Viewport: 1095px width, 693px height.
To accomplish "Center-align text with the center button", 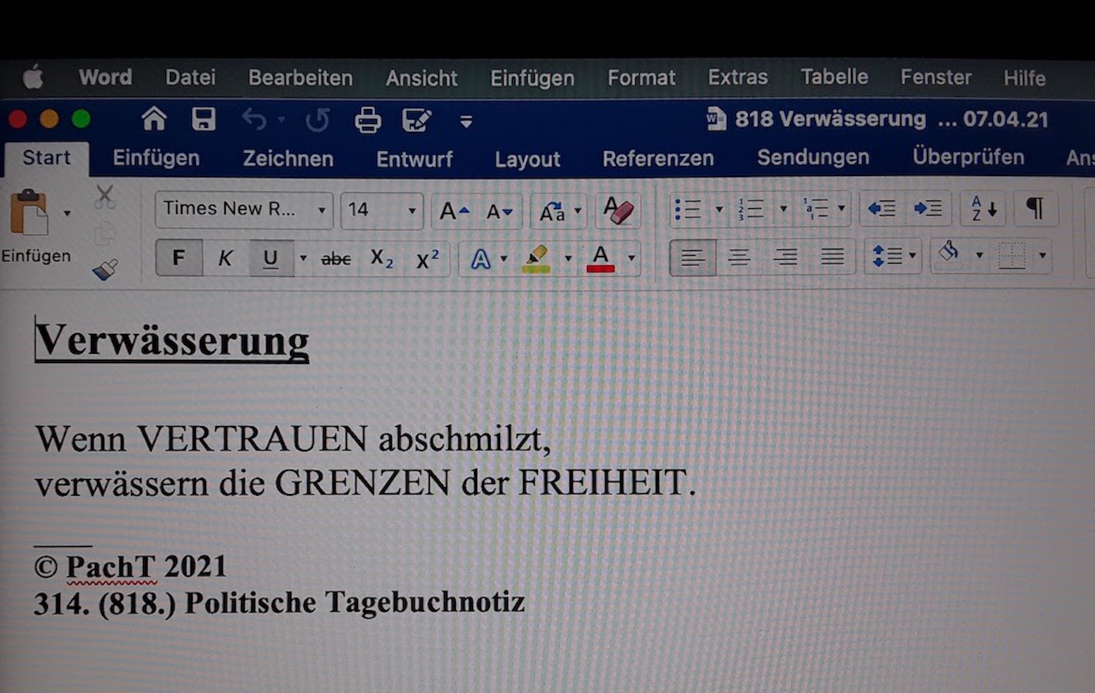I will (x=739, y=257).
